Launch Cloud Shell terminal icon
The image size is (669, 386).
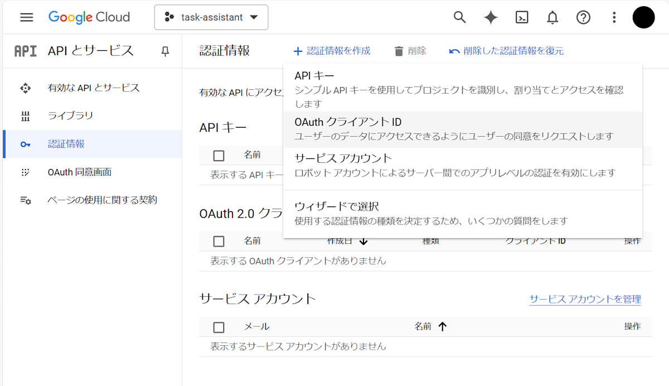point(522,17)
